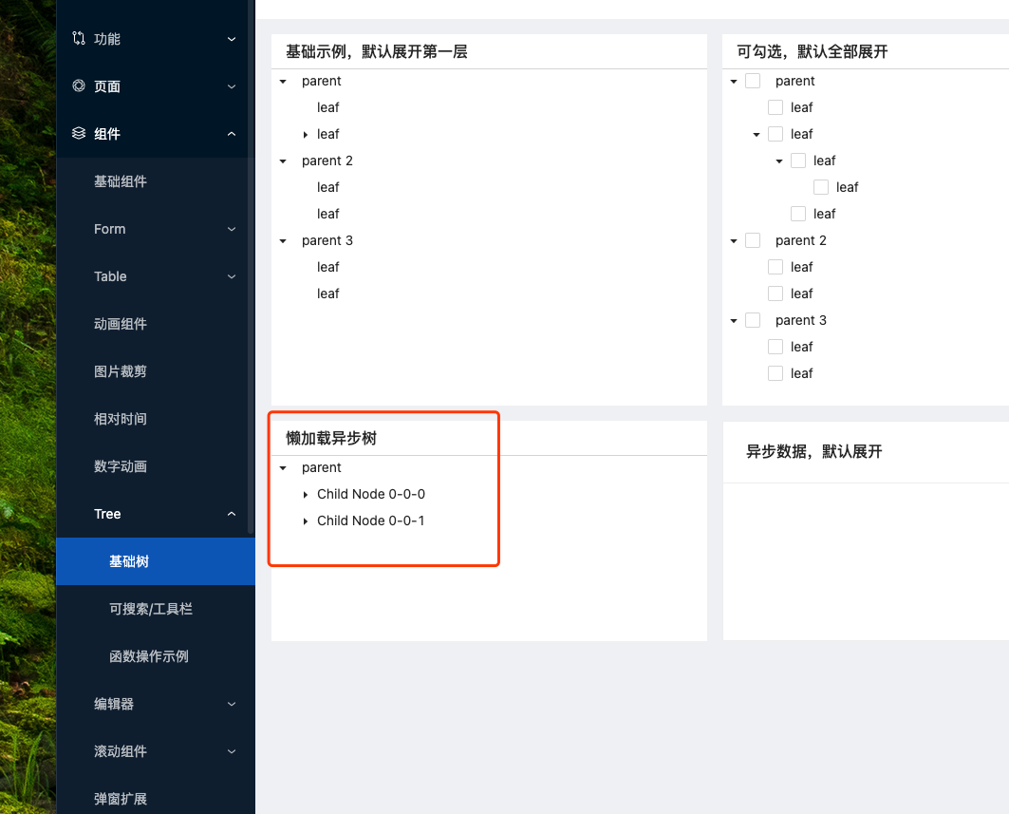Open the 函数操作示例 page
This screenshot has height=814, width=1009.
click(152, 656)
